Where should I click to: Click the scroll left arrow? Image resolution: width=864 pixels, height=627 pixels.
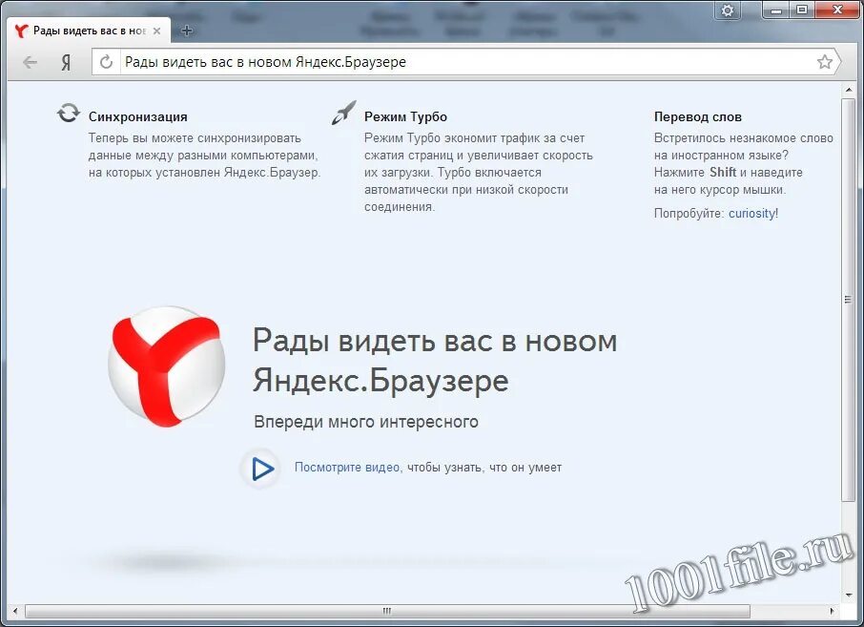coord(15,611)
